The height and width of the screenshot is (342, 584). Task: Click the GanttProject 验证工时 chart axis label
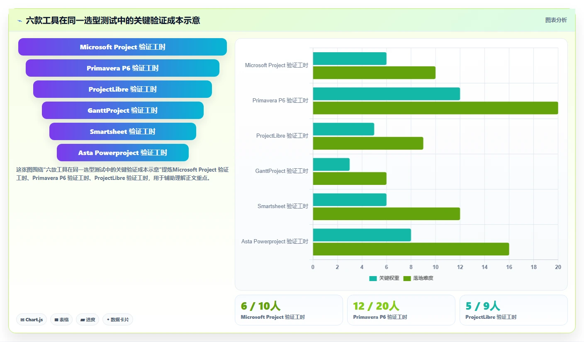282,171
